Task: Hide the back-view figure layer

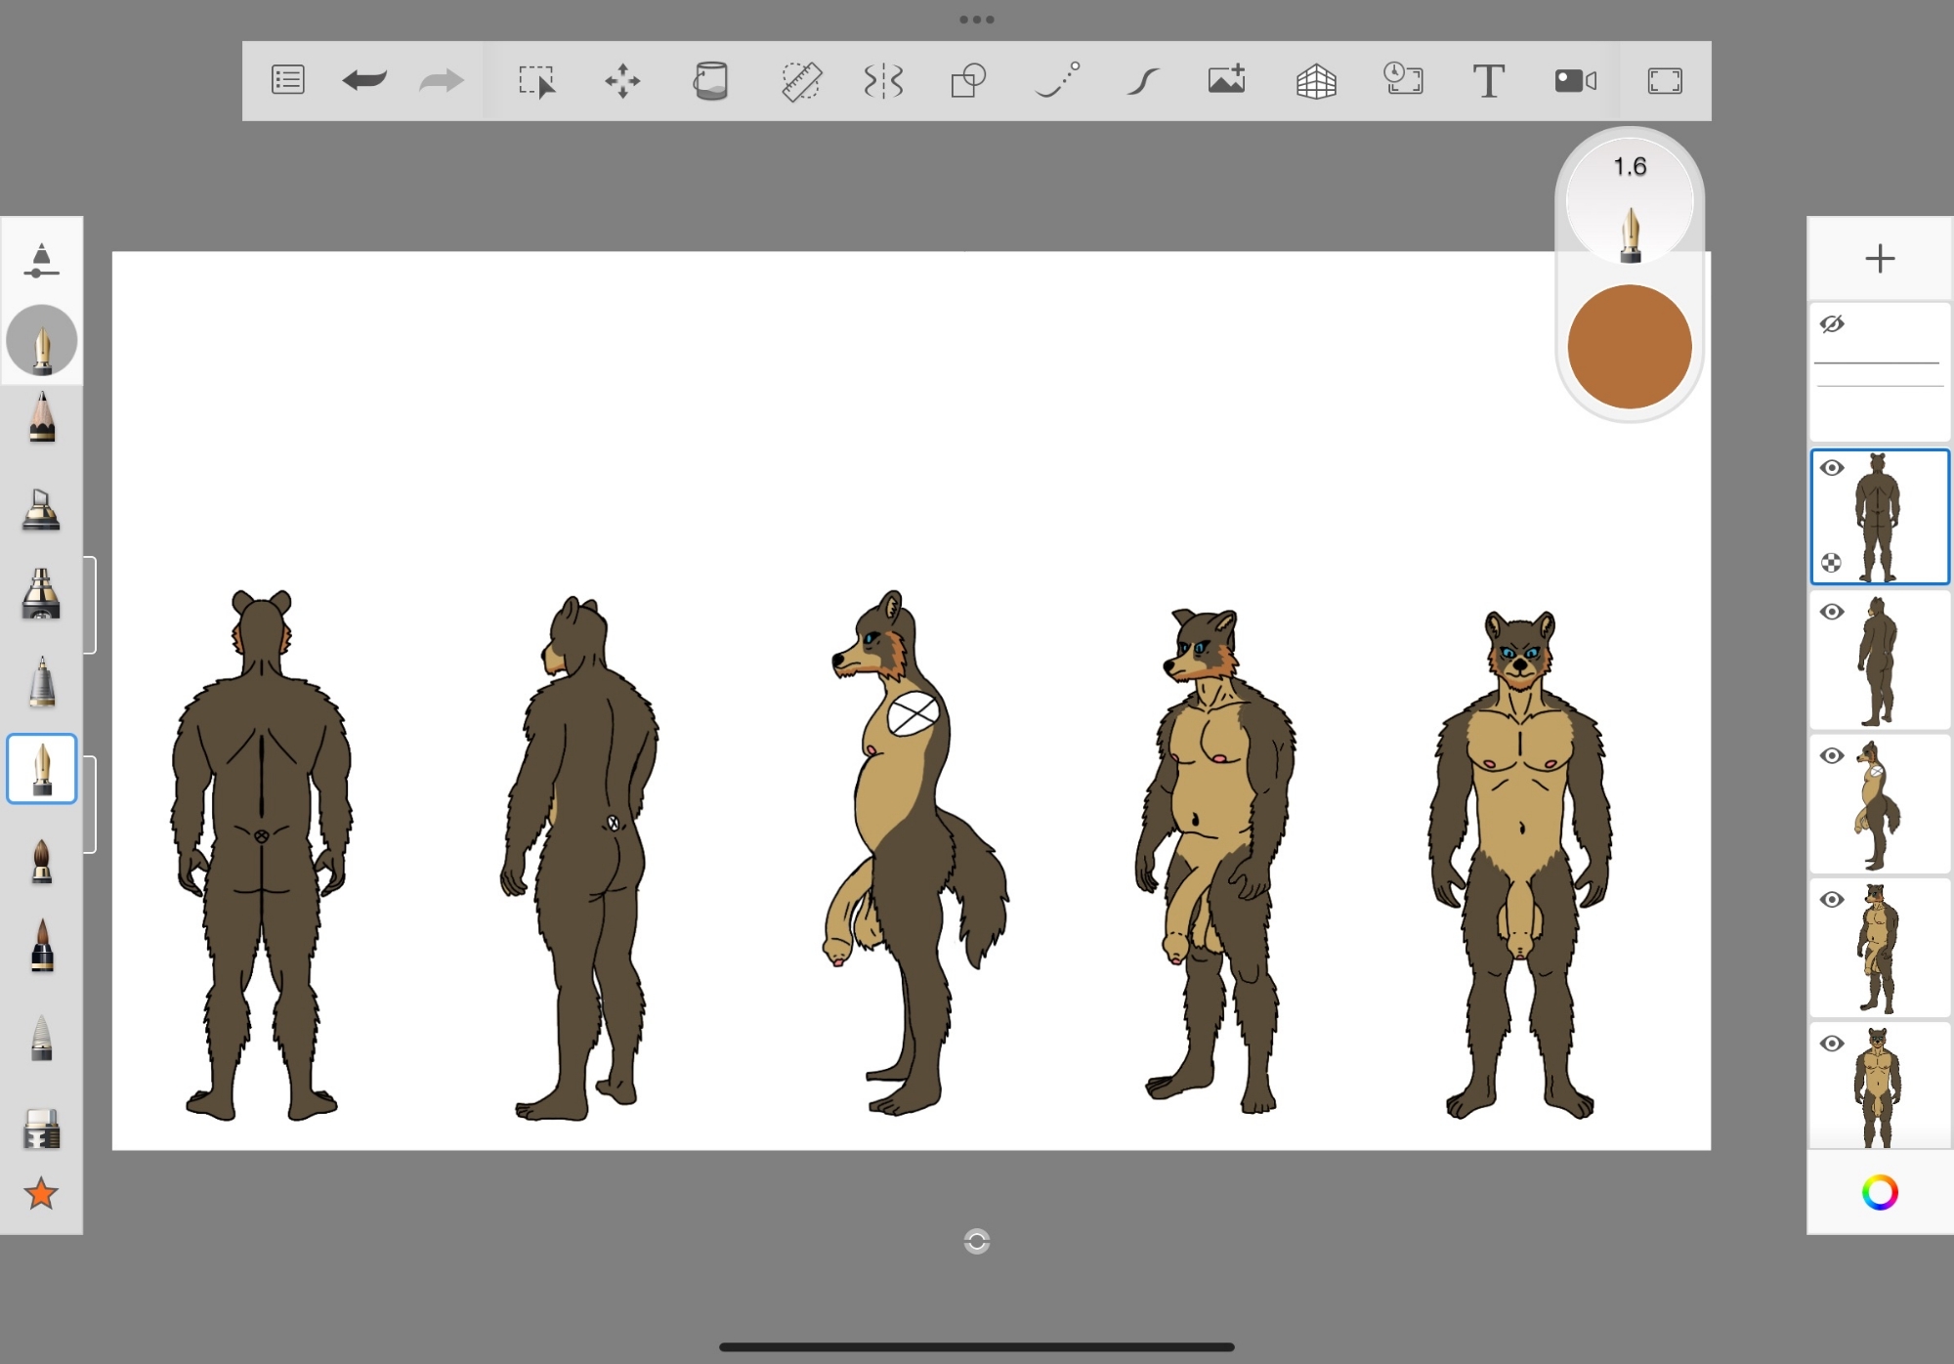Action: (1832, 468)
